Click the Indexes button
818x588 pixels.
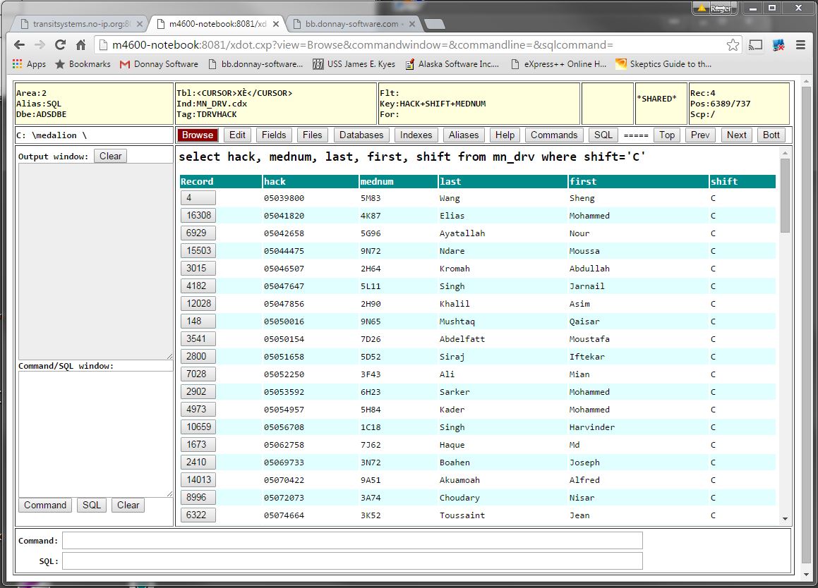coord(416,135)
